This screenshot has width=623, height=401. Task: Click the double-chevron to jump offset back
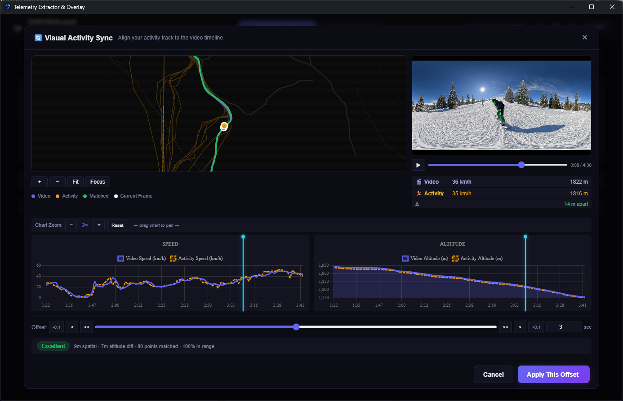click(86, 327)
